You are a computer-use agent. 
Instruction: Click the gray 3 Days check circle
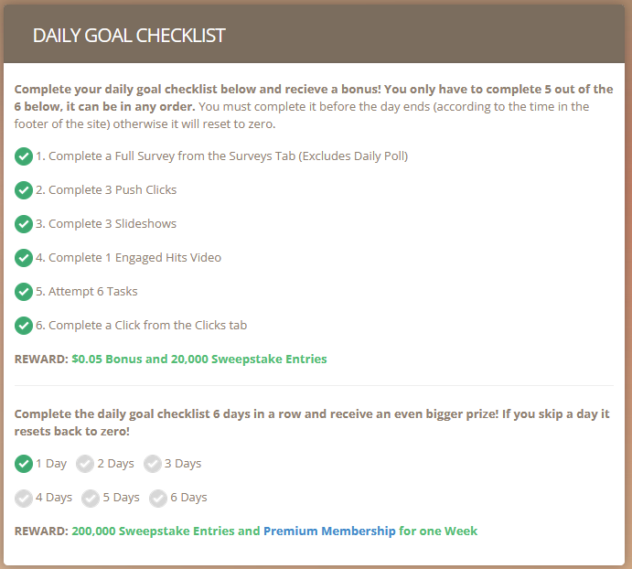[x=153, y=464]
